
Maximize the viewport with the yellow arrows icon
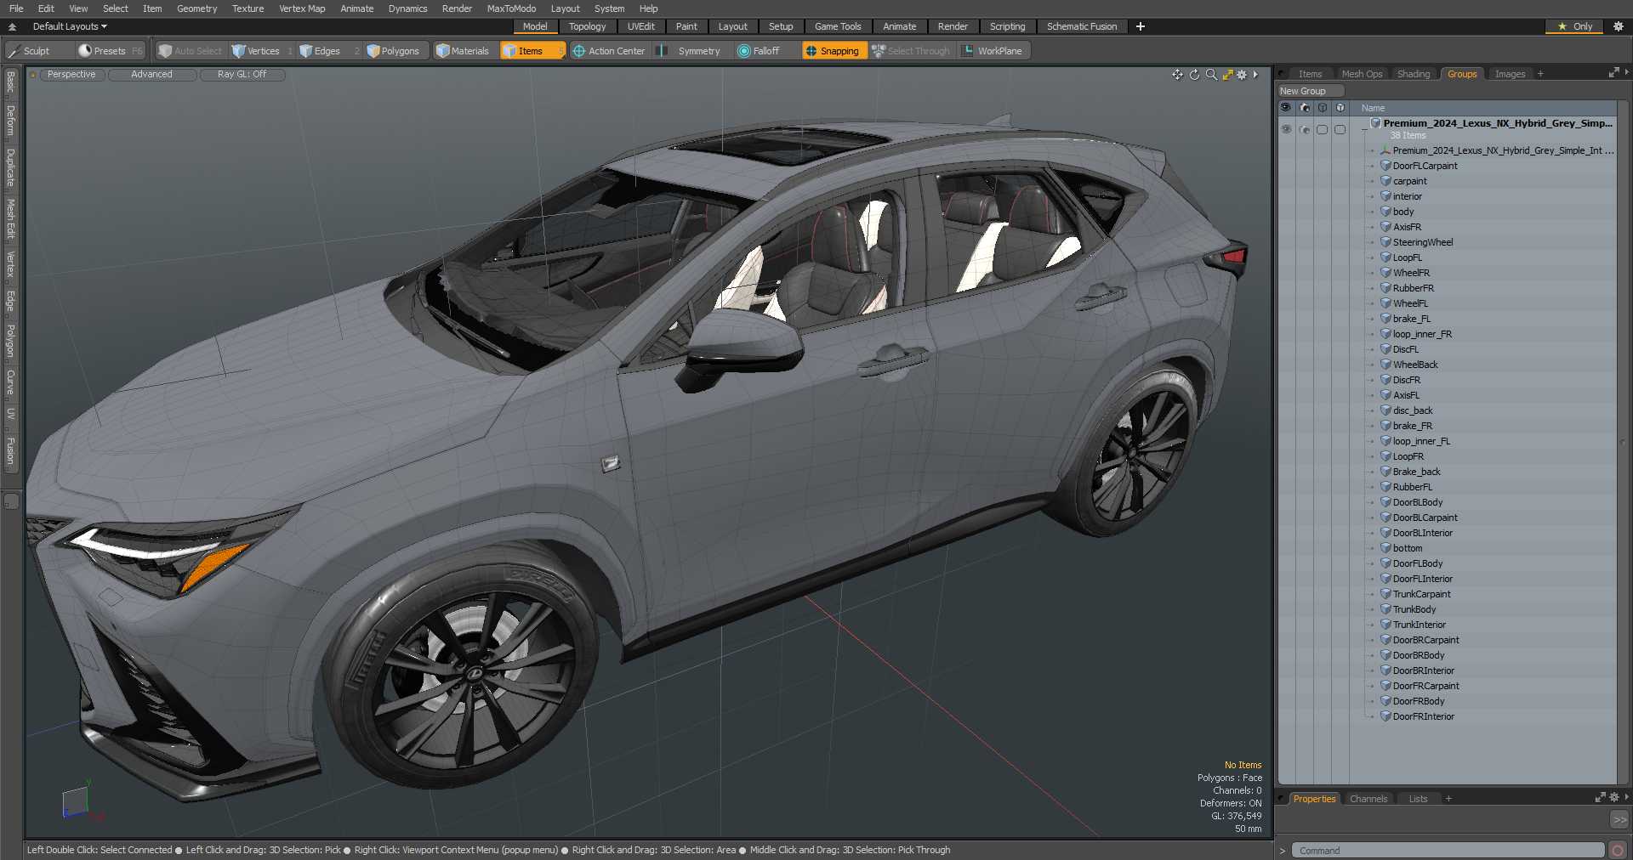pyautogui.click(x=1227, y=75)
